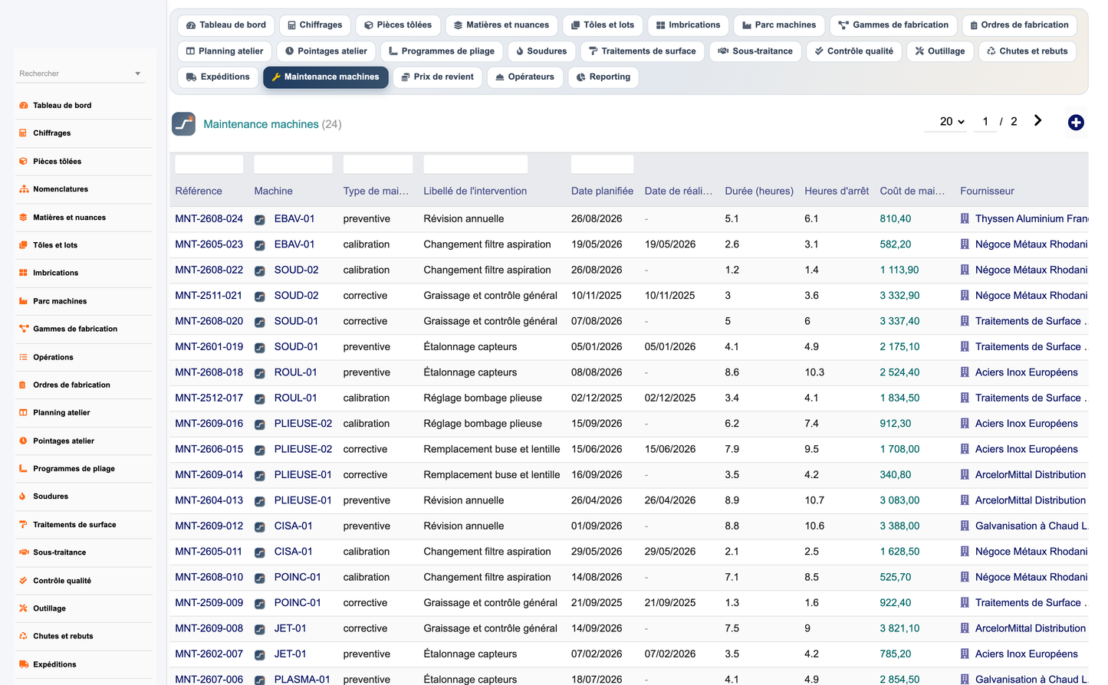Open reference link MNT-2608-024
Image resolution: width=1108 pixels, height=685 pixels.
point(209,218)
